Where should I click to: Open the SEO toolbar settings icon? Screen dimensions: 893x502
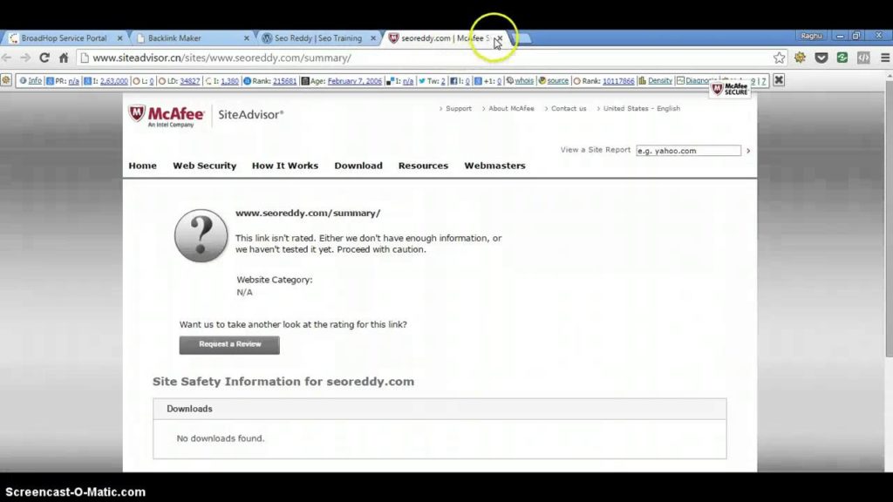pyautogui.click(x=6, y=80)
